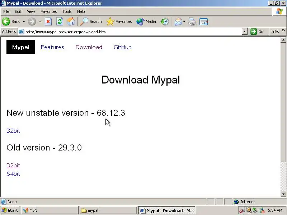
Task: Open the Back history dropdown arrow
Action: [x=24, y=21]
